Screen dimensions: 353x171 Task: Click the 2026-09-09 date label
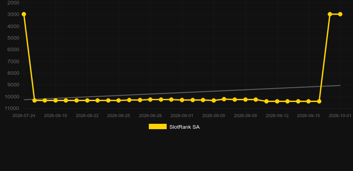[x=245, y=116]
